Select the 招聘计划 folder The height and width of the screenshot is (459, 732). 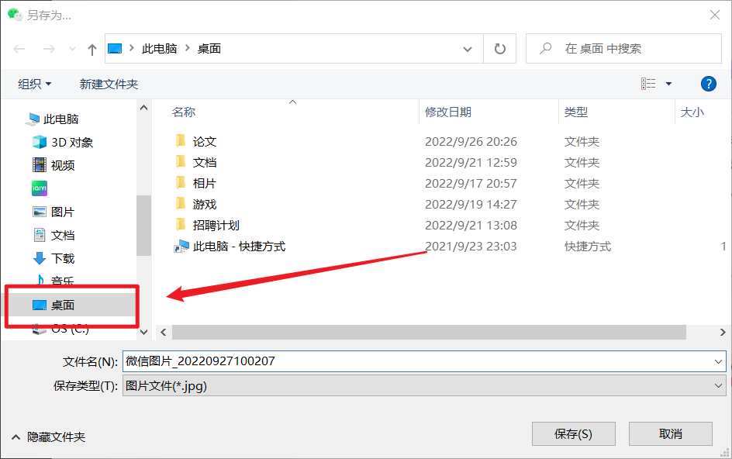coord(216,226)
